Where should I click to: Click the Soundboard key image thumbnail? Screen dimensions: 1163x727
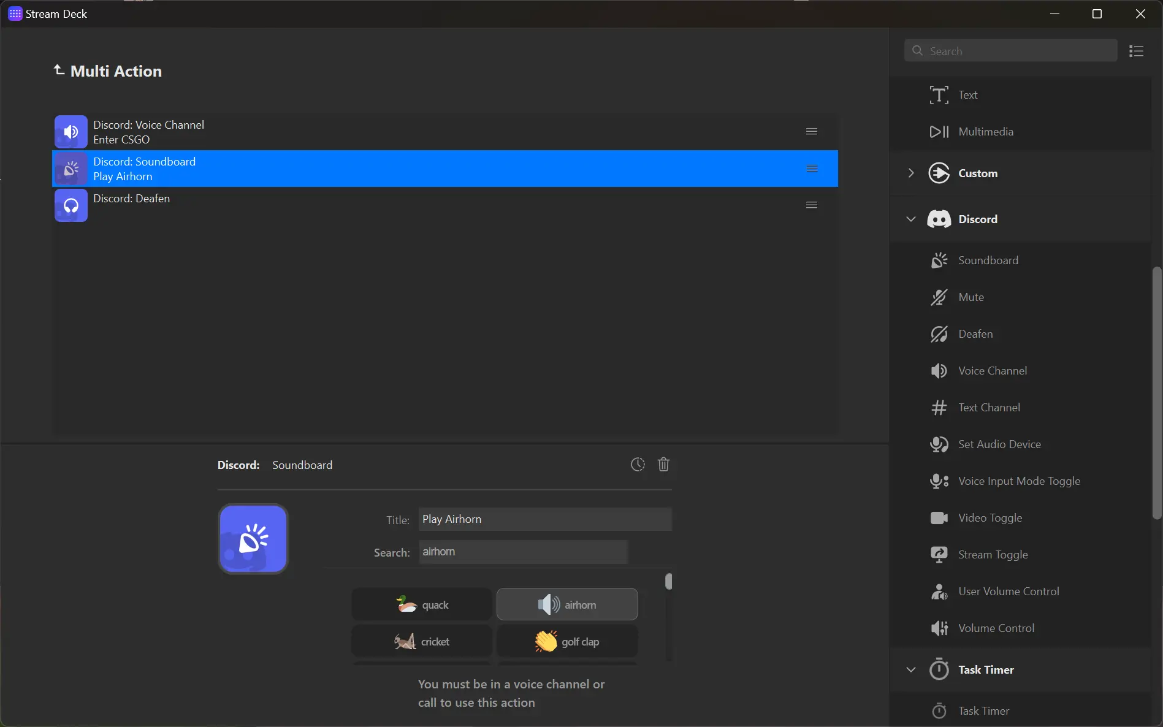click(x=253, y=539)
